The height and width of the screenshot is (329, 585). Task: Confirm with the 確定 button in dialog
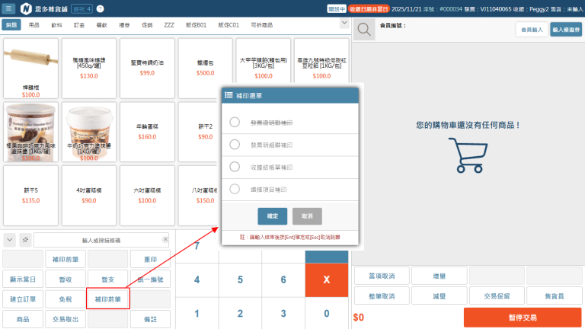coord(272,216)
